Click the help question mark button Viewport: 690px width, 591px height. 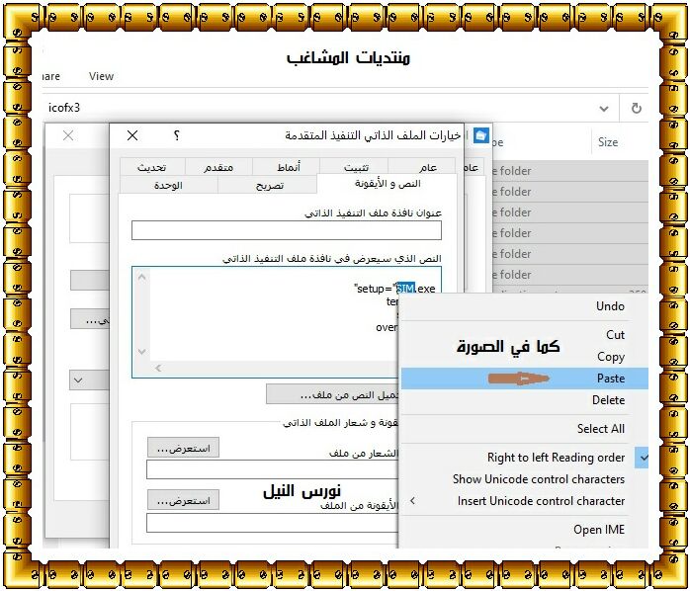point(176,135)
